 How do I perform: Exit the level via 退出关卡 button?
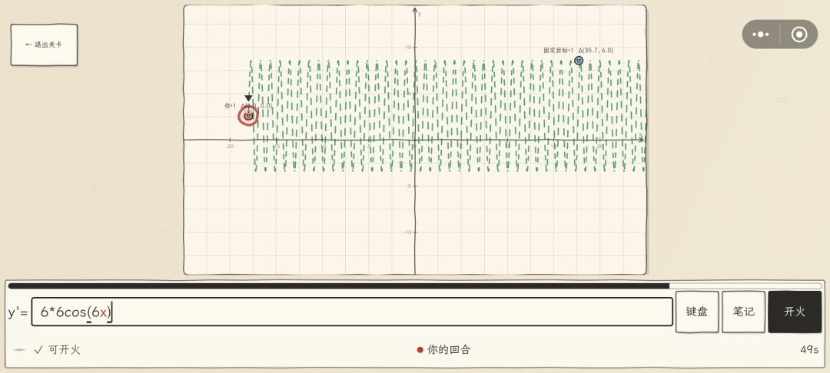coord(44,45)
